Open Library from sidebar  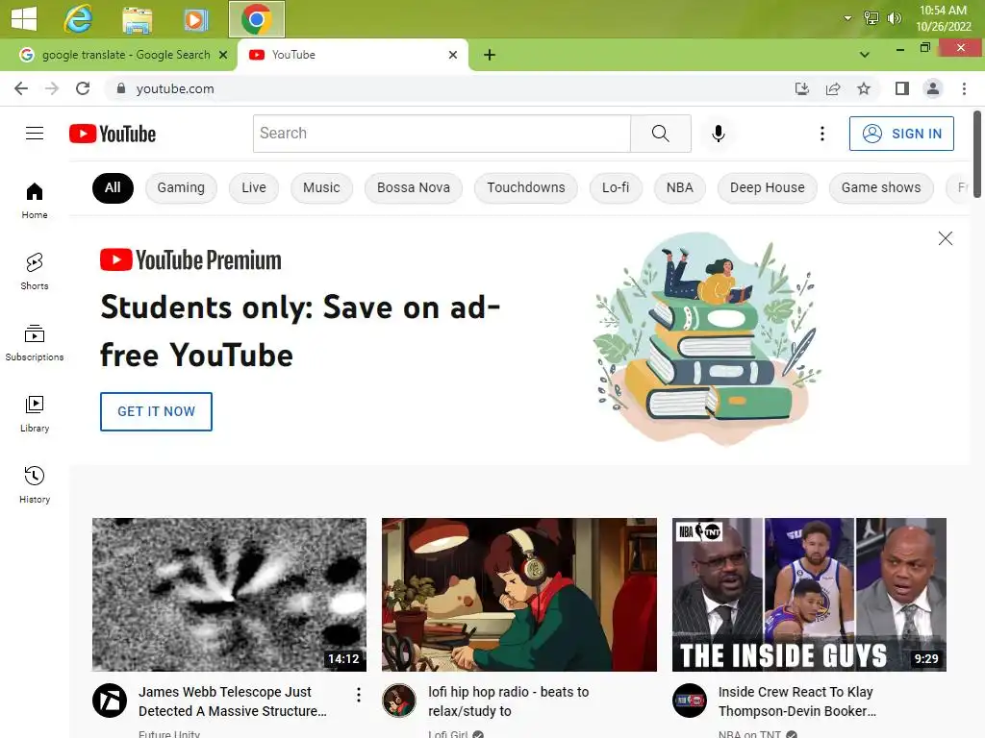35,414
